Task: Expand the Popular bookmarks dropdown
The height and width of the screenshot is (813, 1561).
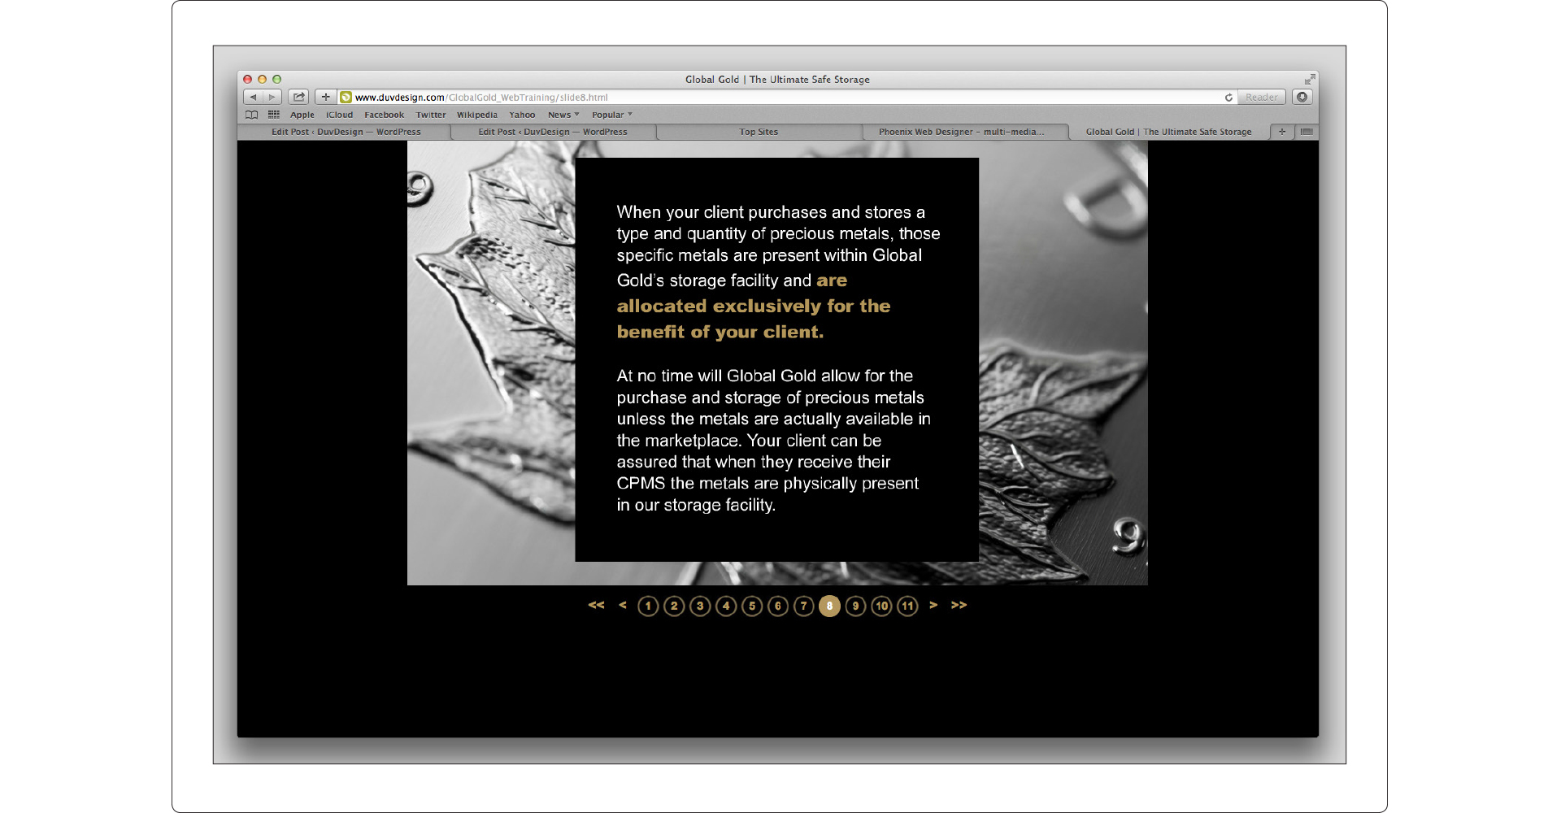Action: (612, 115)
